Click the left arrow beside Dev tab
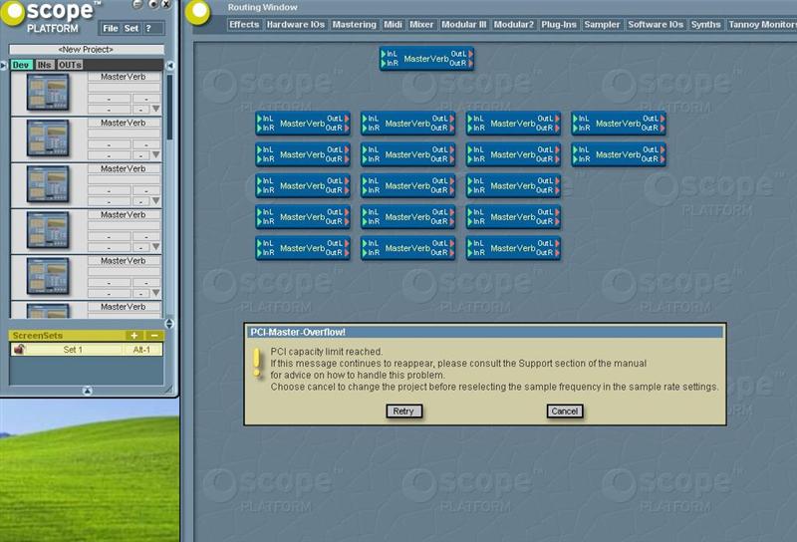 click(x=4, y=65)
